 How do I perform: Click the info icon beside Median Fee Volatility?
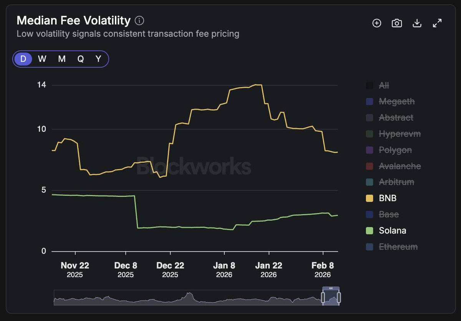(x=139, y=20)
